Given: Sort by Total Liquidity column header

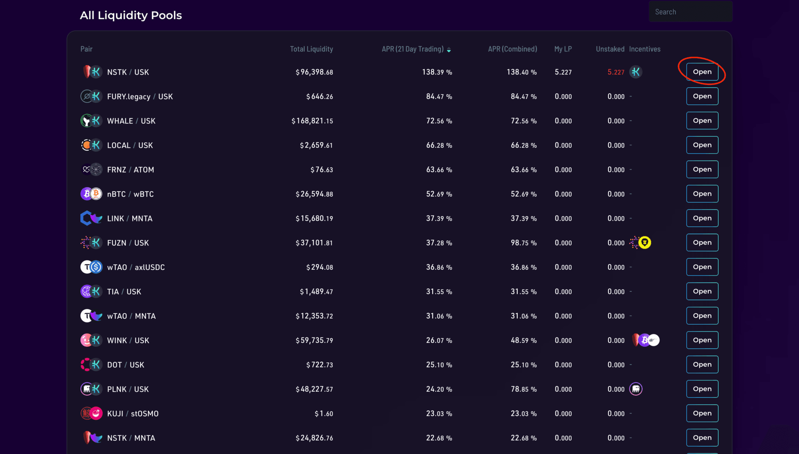Looking at the screenshot, I should click(311, 49).
